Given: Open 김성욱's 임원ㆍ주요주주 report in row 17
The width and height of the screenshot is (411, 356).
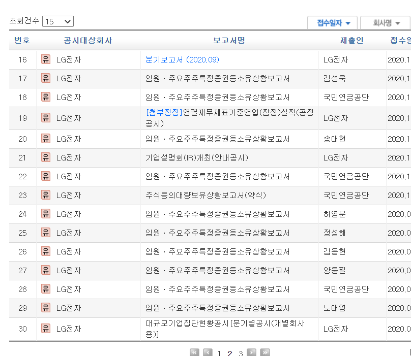Looking at the screenshot, I should [218, 79].
